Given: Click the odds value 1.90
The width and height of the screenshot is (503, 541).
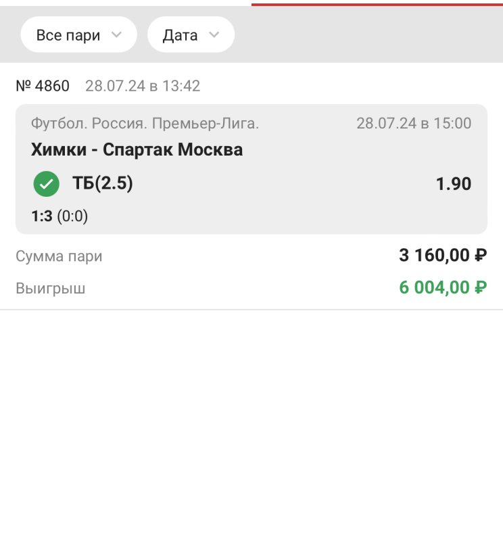Looking at the screenshot, I should click(453, 184).
